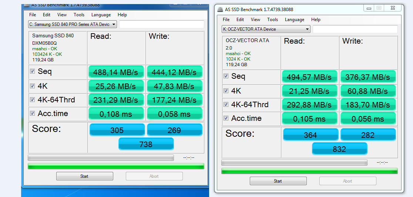Open the Language menu in the OCZ-VECTOR window
The image size is (413, 197).
coord(295,20)
